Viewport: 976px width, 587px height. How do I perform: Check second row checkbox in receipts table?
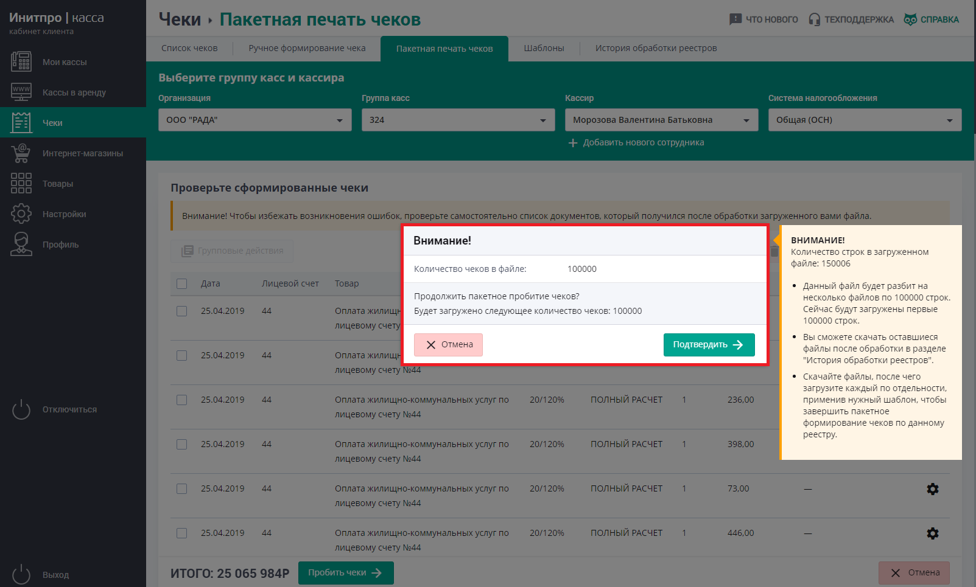[181, 355]
